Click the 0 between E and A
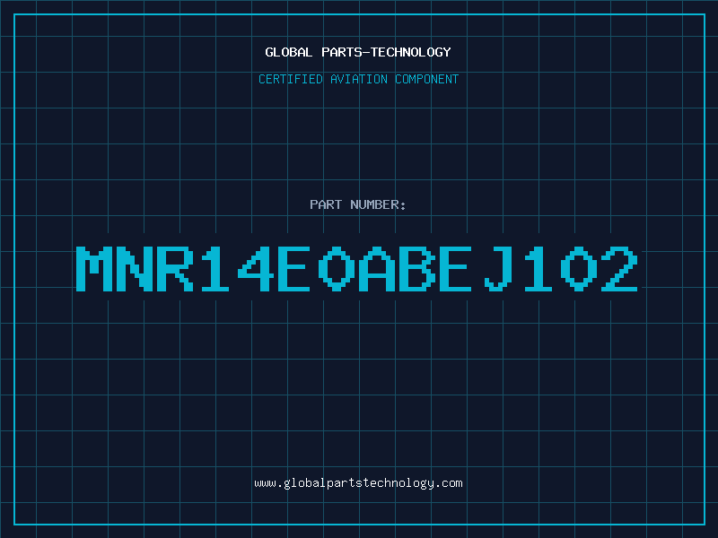This screenshot has width=718, height=538. point(337,269)
